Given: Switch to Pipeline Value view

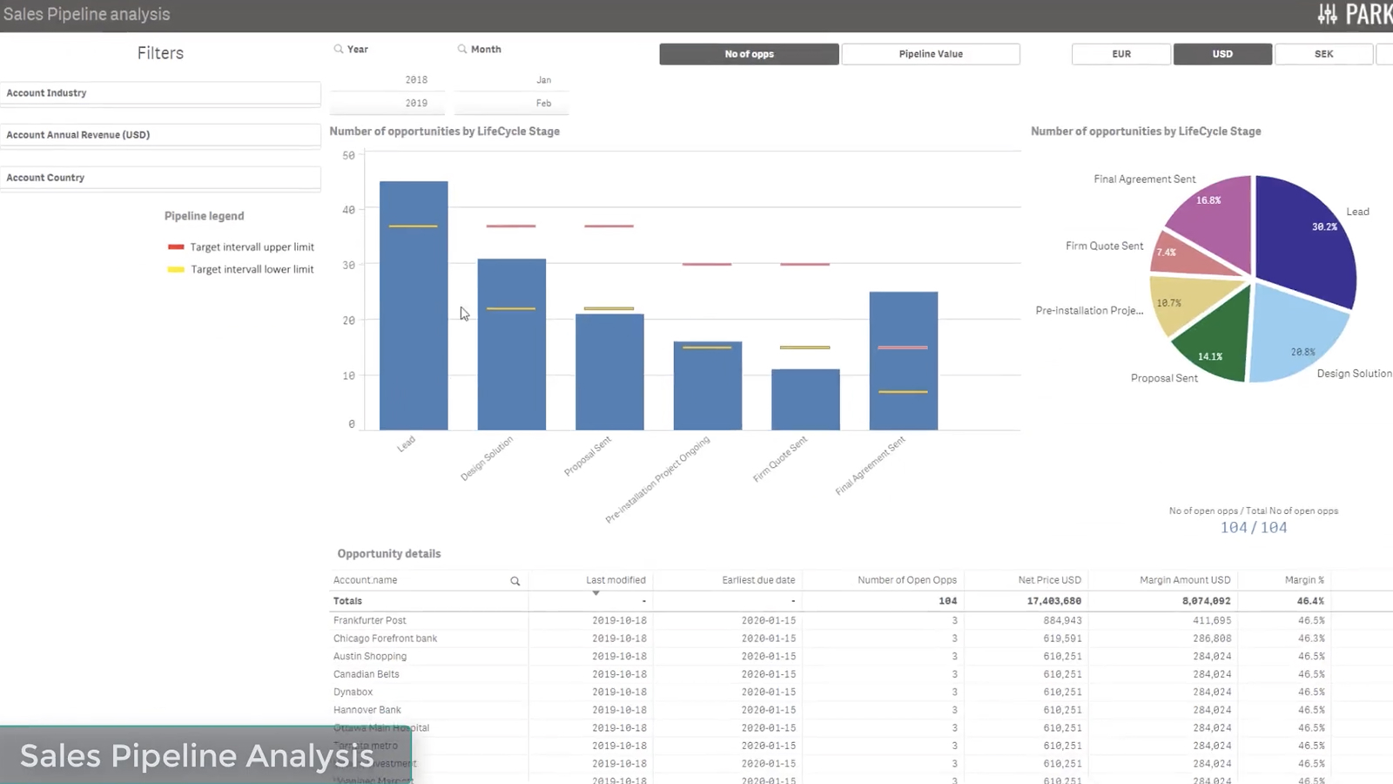Looking at the screenshot, I should 931,54.
